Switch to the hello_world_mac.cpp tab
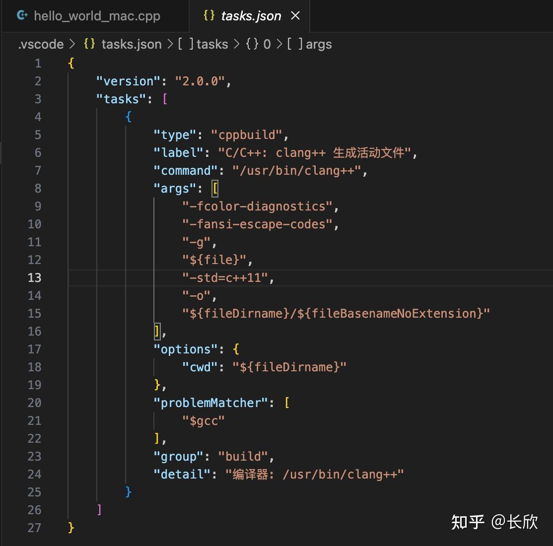The image size is (553, 546). [97, 15]
